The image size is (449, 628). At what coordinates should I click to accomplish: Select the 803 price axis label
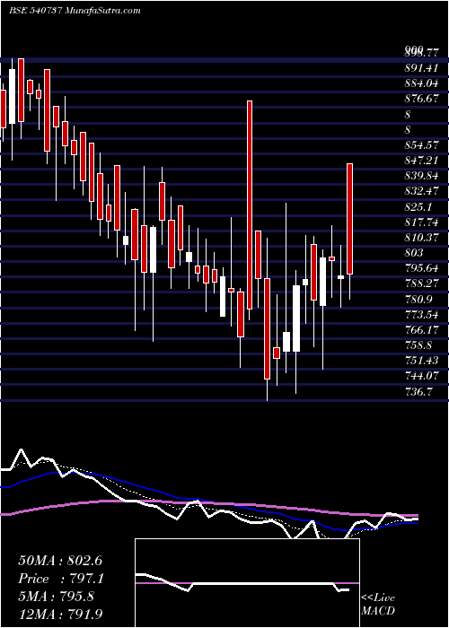[414, 253]
